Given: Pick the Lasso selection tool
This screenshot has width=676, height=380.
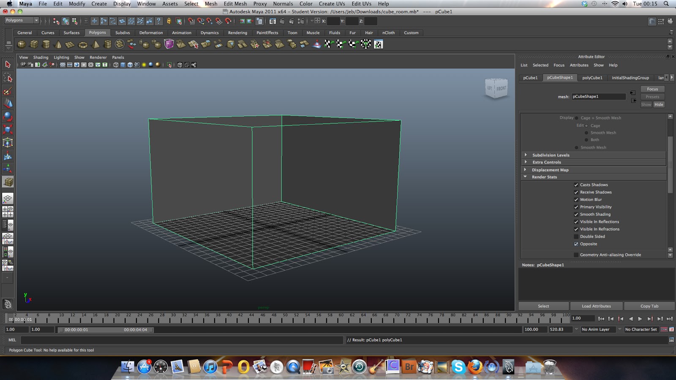Looking at the screenshot, I should coord(8,77).
